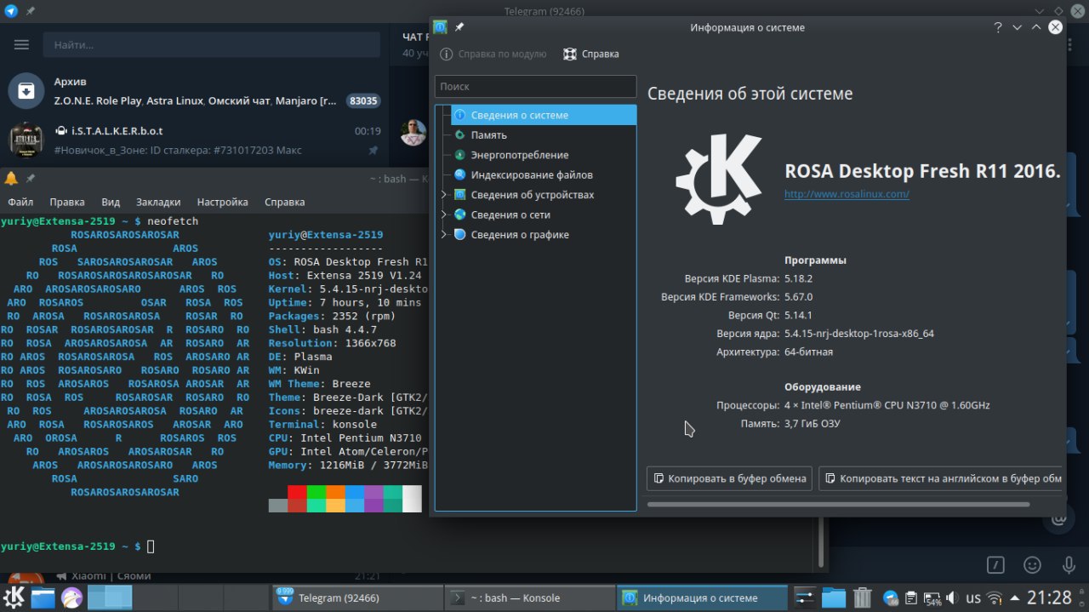Open the Archive folder icon in Telegram

(26, 91)
